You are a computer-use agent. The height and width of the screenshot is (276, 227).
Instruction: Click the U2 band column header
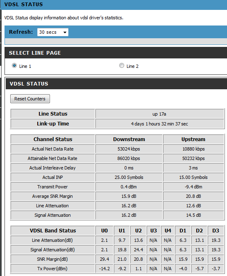coord(138,231)
